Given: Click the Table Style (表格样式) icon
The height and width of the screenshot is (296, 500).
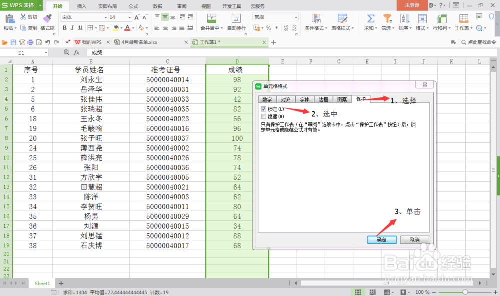Looking at the screenshot, I should (x=342, y=18).
